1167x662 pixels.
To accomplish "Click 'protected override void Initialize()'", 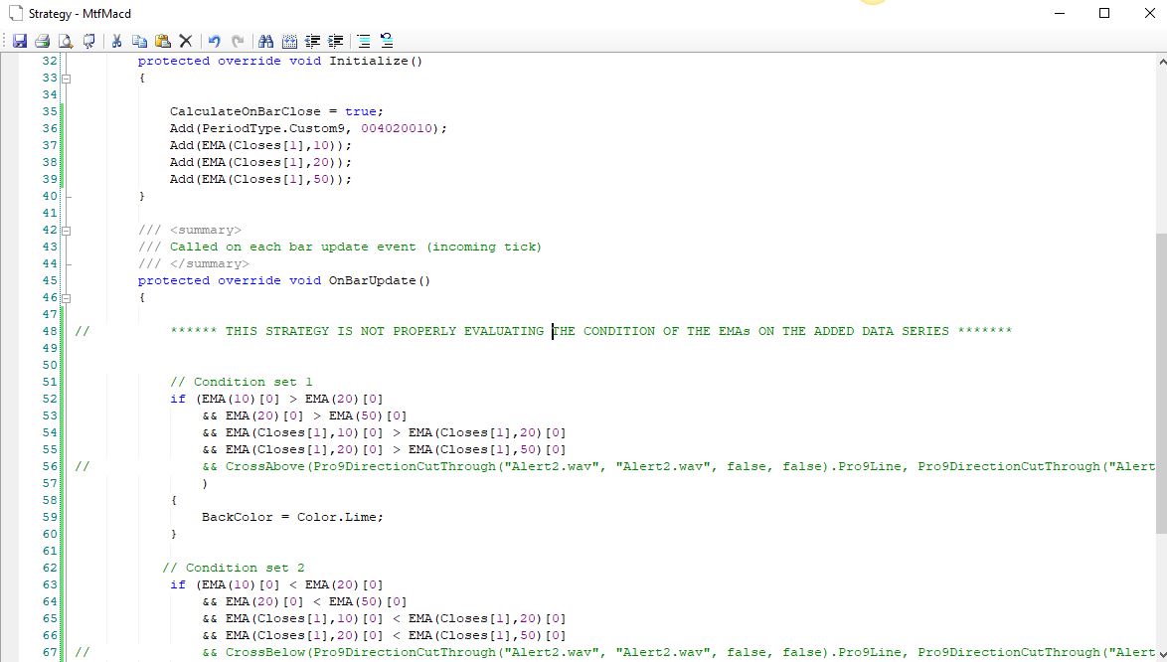I will pos(280,61).
